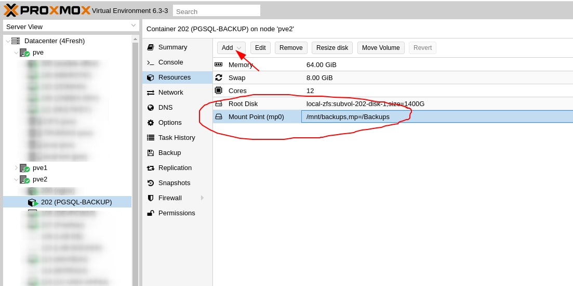Viewport: 573px width, 286px height.
Task: Select node pve in tree
Action: click(x=38, y=53)
